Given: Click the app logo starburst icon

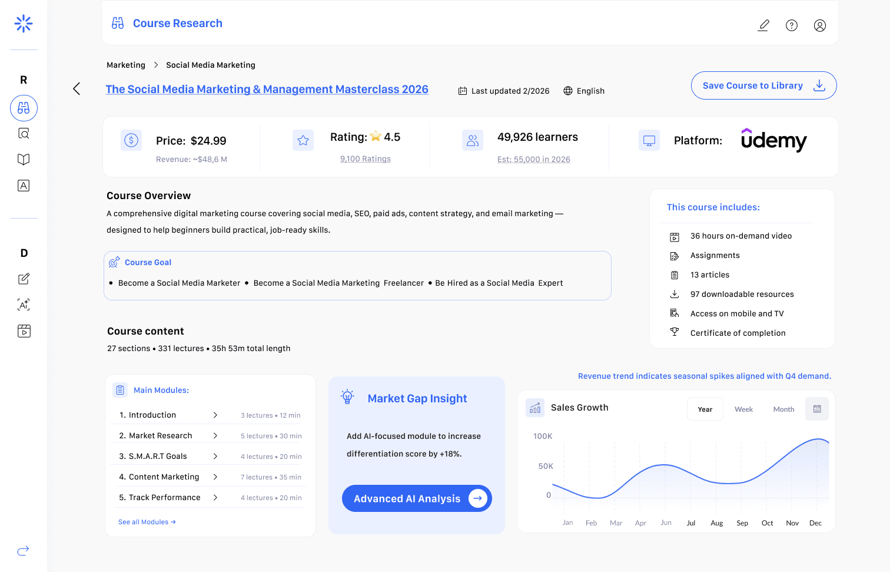Looking at the screenshot, I should click(x=24, y=24).
